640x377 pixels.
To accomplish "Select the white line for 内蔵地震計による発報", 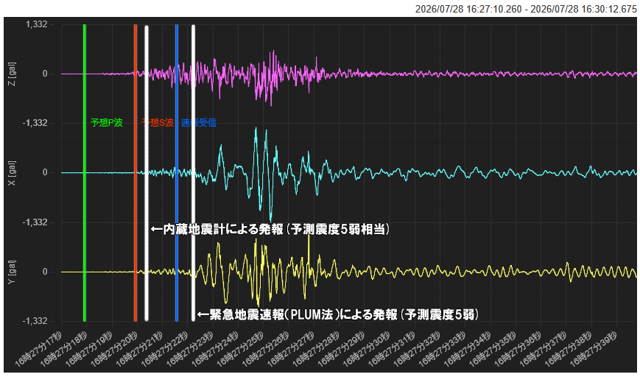I will tap(147, 172).
